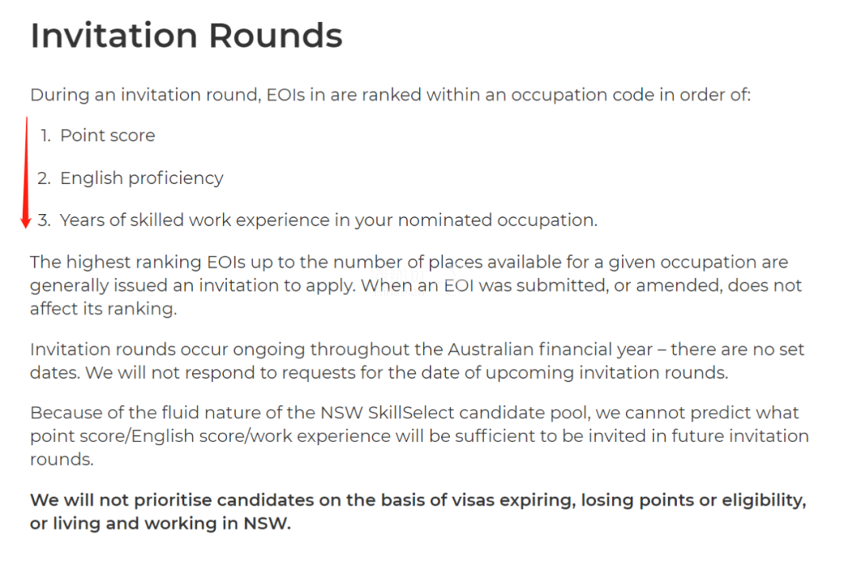This screenshot has height=561, width=857.
Task: Click the Invitation Rounds heading
Action: [186, 36]
